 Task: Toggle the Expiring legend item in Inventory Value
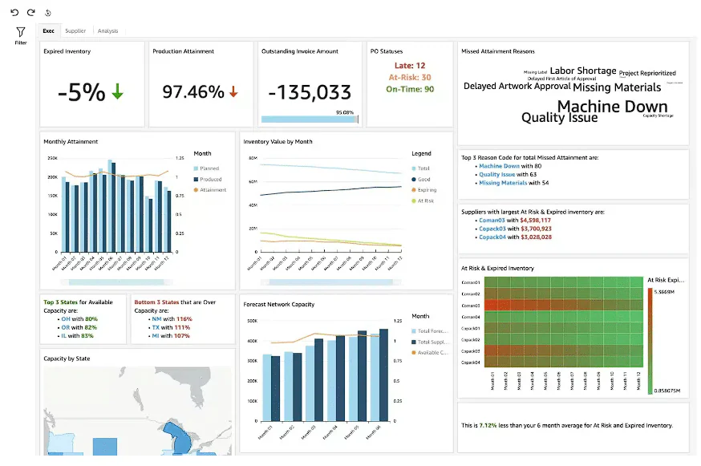423,190
